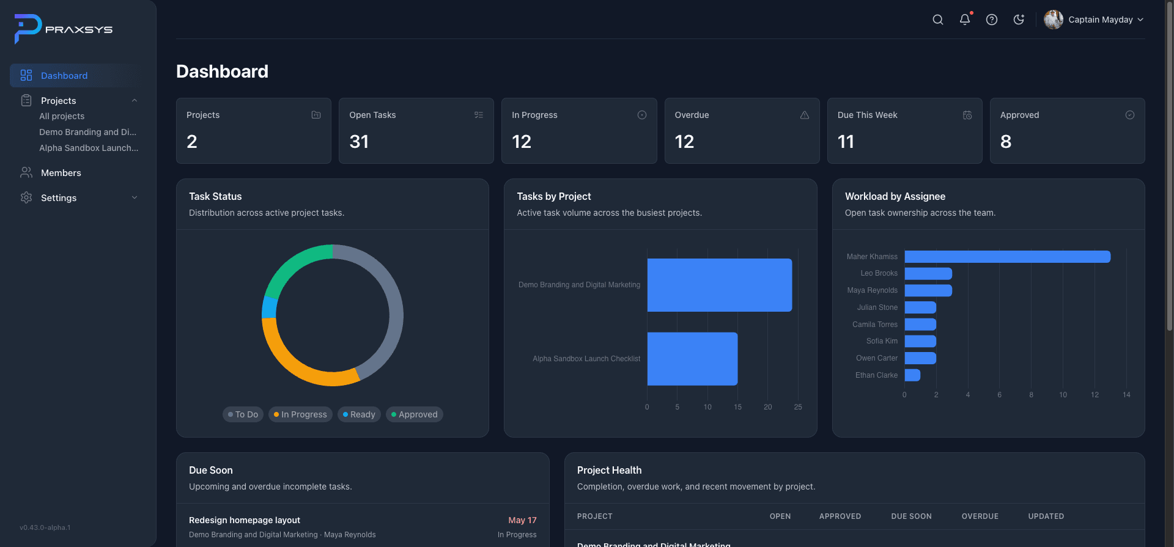The width and height of the screenshot is (1174, 547).
Task: Click the Approved check circle icon
Action: [1130, 115]
